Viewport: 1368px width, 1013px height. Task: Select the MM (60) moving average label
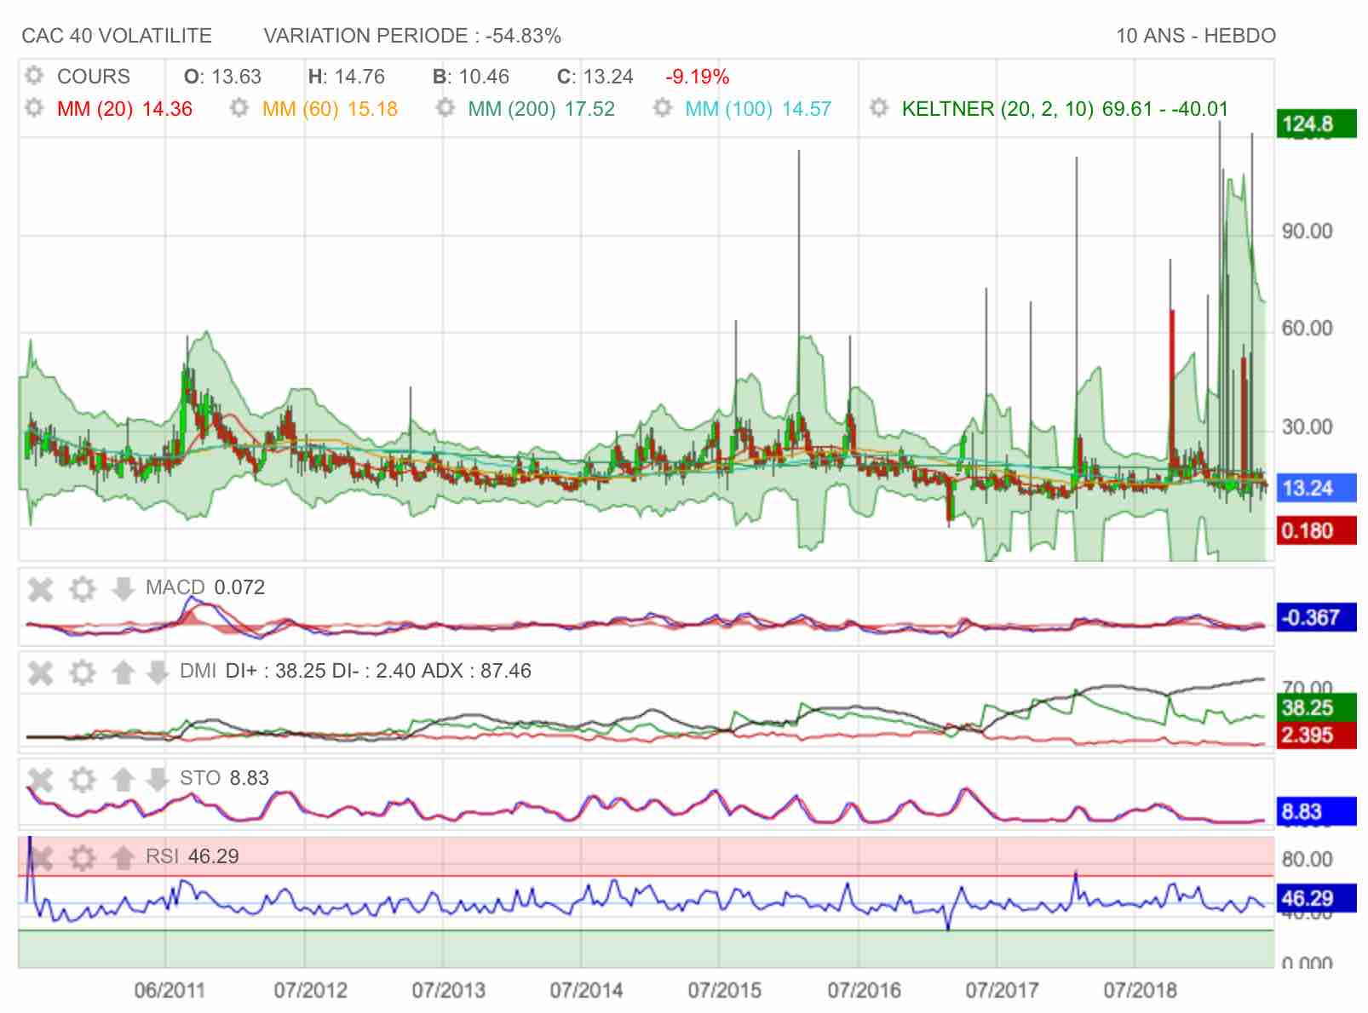pos(300,109)
